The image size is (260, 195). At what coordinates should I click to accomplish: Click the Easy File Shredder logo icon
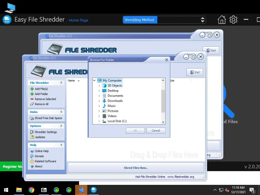click(7, 20)
